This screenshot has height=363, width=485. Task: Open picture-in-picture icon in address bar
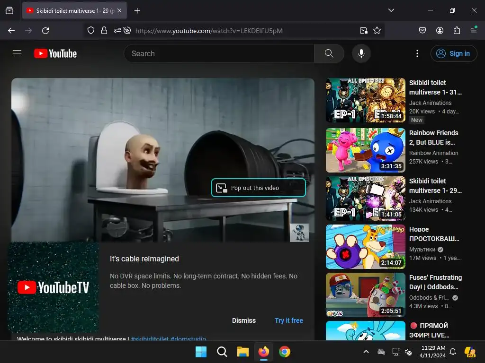[x=364, y=31]
